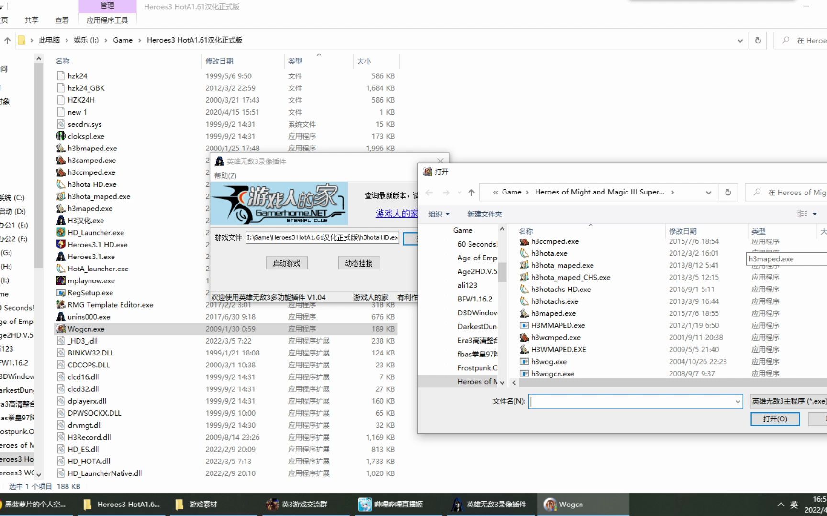Select the h3hota HD.exe file icon
The image size is (827, 516).
coord(61,184)
